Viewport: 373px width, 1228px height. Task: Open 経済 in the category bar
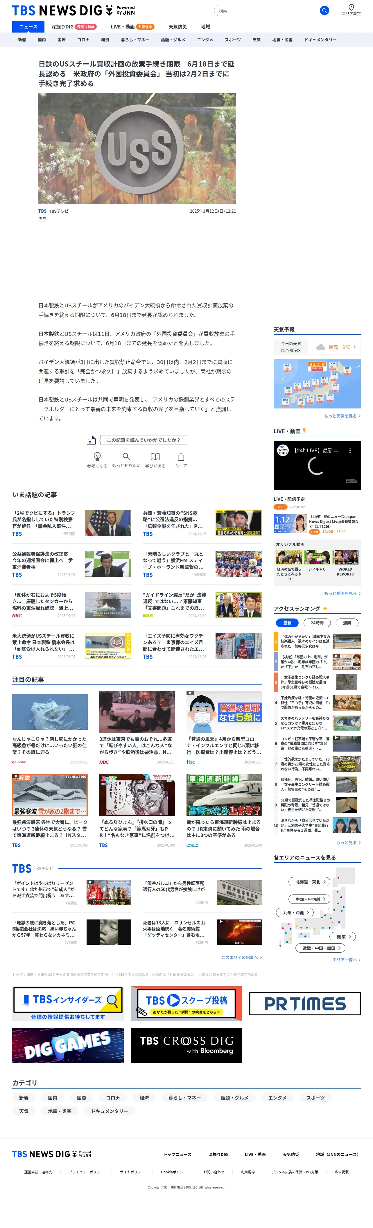click(x=105, y=40)
